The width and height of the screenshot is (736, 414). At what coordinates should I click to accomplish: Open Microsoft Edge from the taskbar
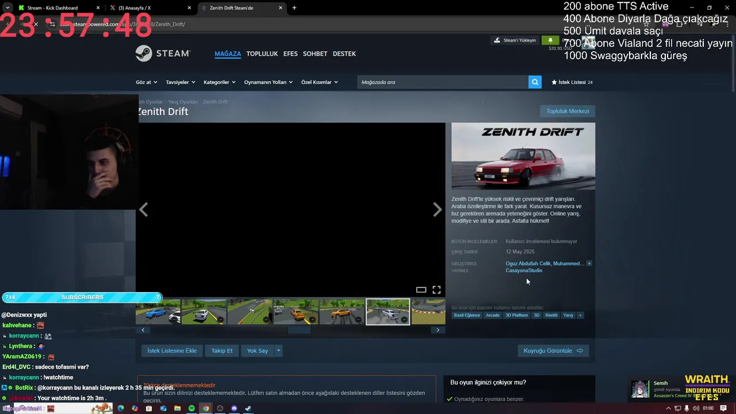pyautogui.click(x=121, y=408)
